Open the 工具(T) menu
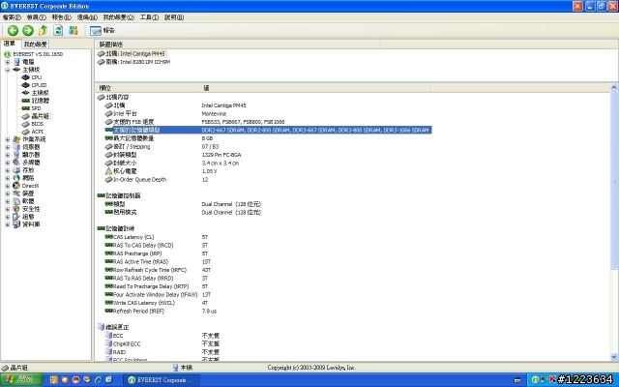This screenshot has height=387, width=619. (x=149, y=17)
